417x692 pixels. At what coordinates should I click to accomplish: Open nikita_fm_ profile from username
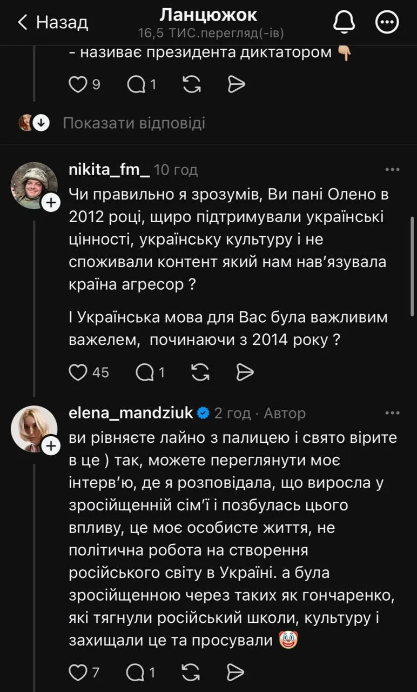[x=109, y=170]
